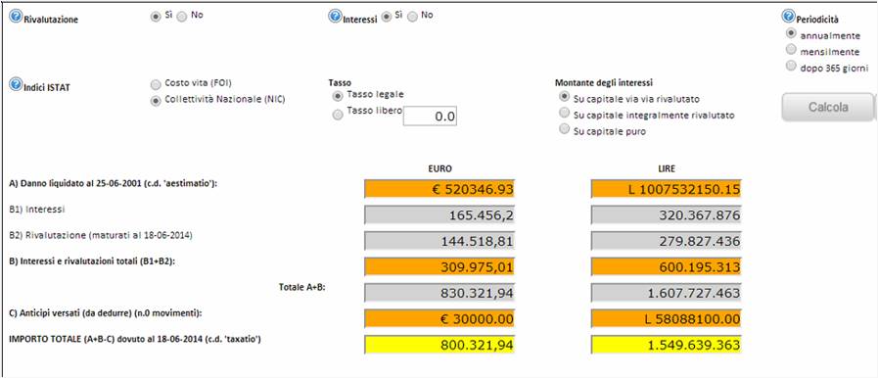Open help icon beside Interessi
878x378 pixels.
tap(335, 17)
